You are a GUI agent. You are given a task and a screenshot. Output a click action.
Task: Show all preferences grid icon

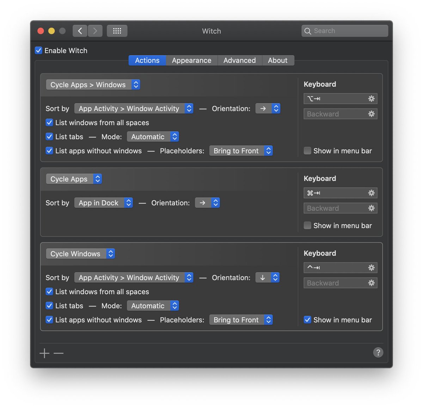[117, 31]
